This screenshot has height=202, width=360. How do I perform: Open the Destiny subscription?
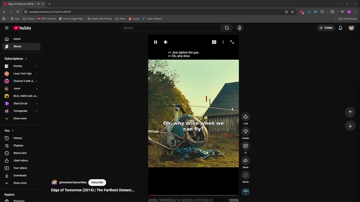tap(21, 66)
